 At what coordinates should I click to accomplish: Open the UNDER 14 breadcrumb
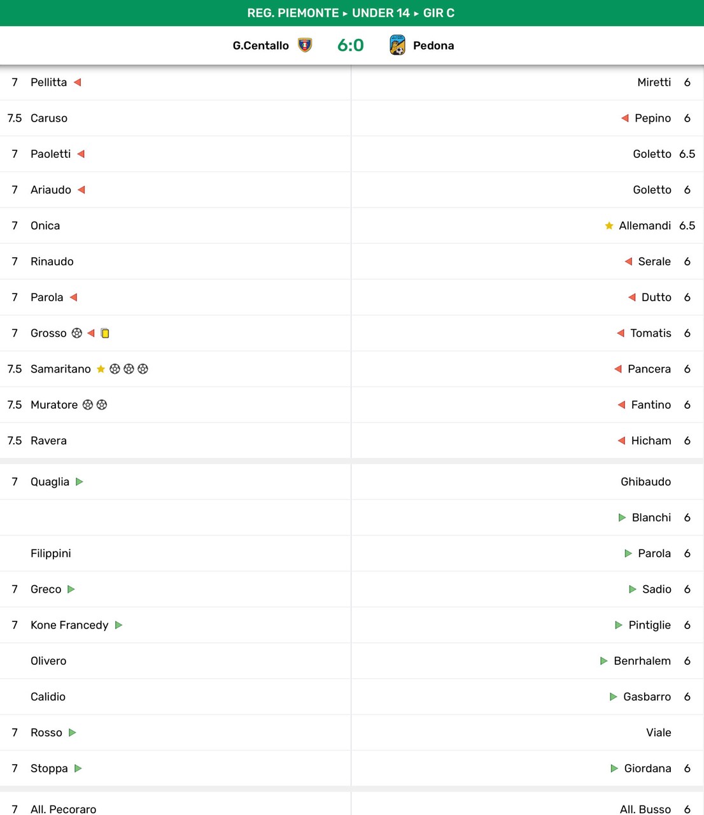(x=381, y=13)
